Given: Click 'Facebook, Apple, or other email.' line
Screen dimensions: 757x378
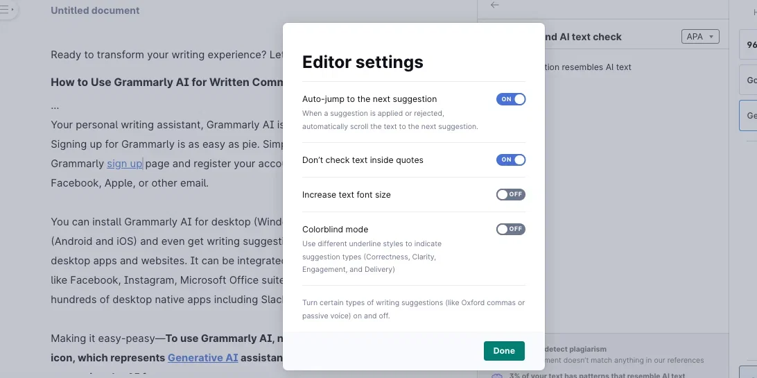Looking at the screenshot, I should point(130,183).
